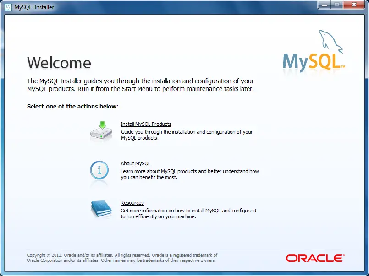Click the MySQL dolphin logo
Viewport: 369px width, 276px height.
(314, 51)
